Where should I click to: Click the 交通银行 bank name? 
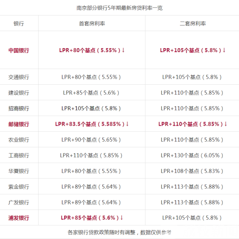19,77
